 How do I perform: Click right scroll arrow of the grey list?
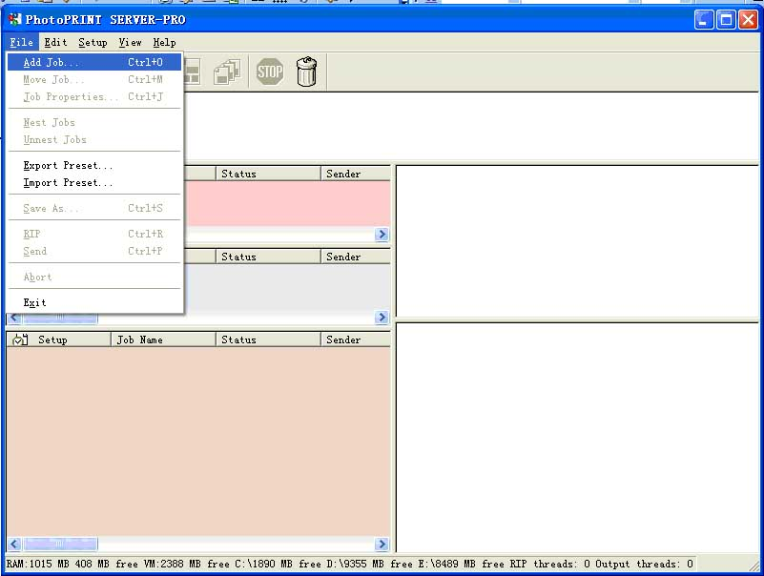(382, 318)
